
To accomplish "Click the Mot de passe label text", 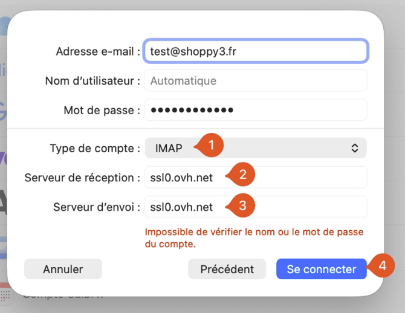I will [x=102, y=110].
